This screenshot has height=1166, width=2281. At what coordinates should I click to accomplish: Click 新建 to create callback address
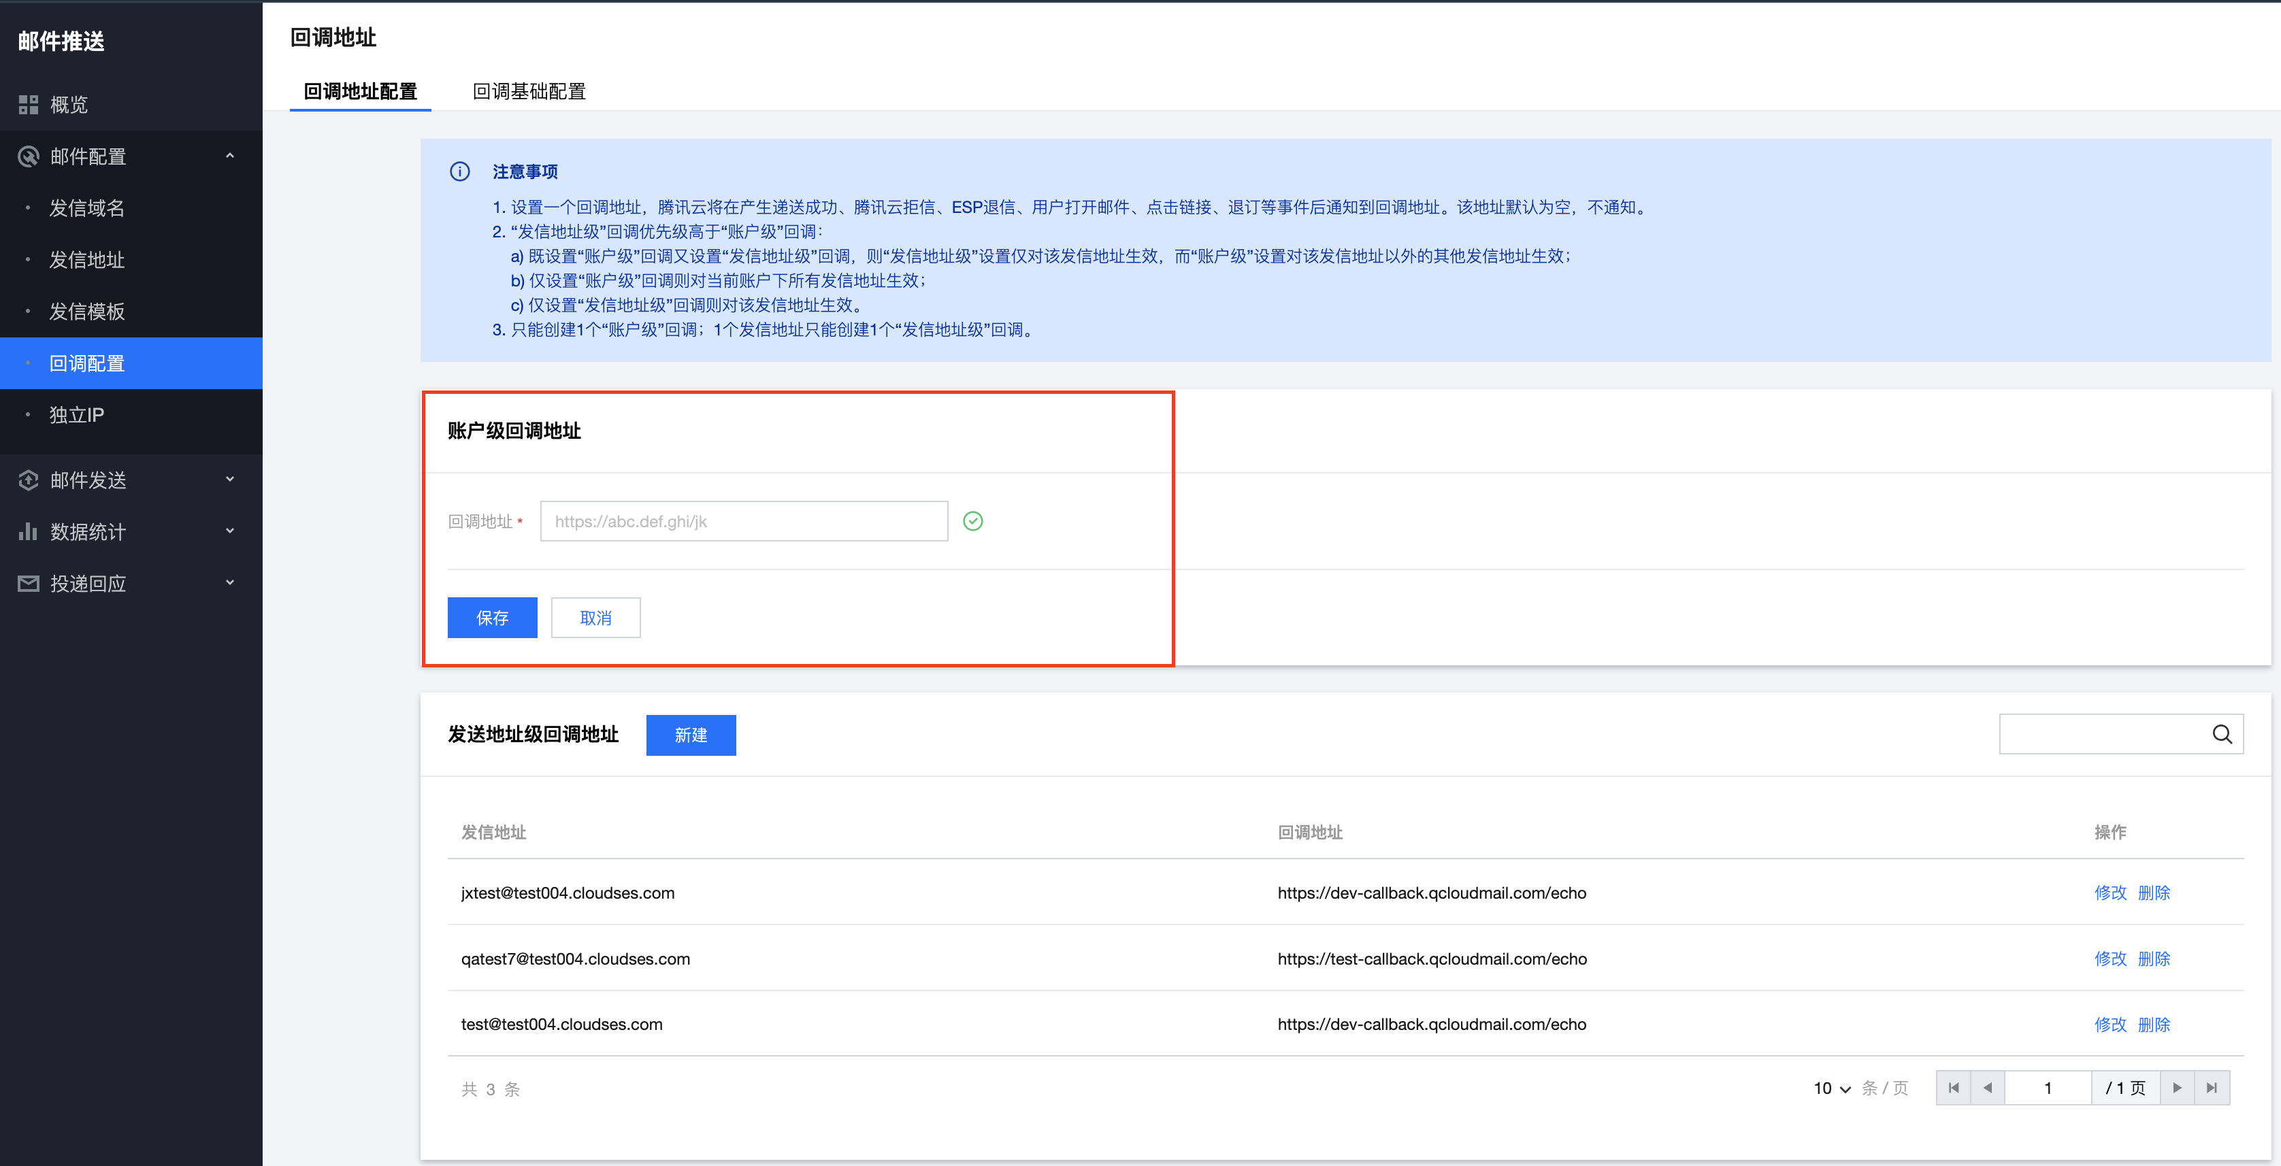pos(691,735)
